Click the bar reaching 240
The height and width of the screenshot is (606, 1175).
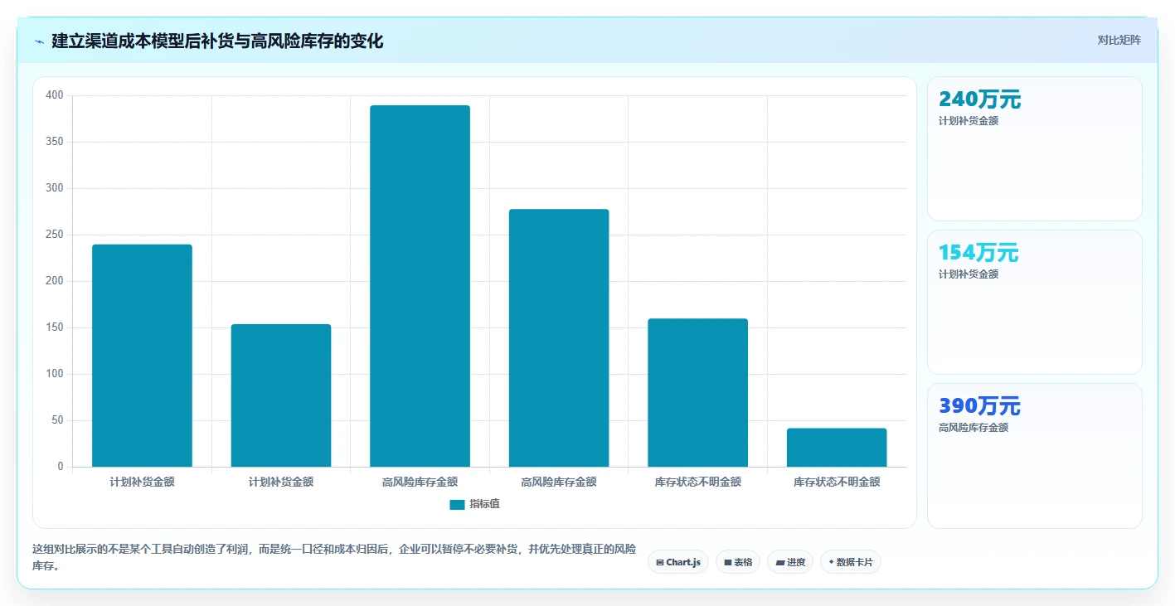[142, 356]
